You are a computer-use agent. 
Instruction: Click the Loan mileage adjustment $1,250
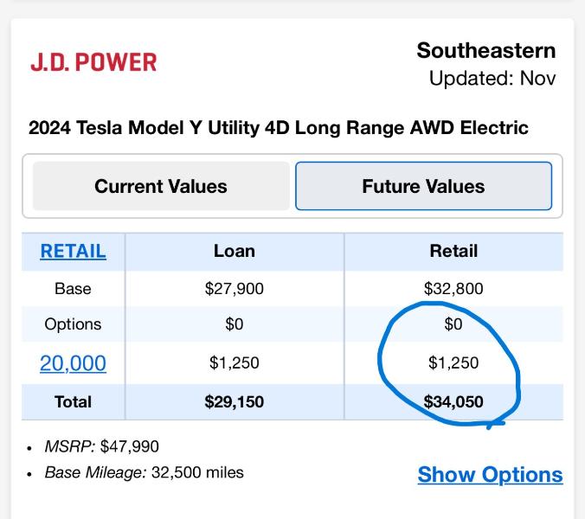tap(235, 363)
